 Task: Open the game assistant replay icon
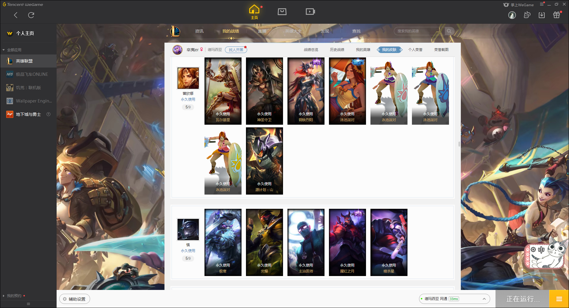point(527,15)
